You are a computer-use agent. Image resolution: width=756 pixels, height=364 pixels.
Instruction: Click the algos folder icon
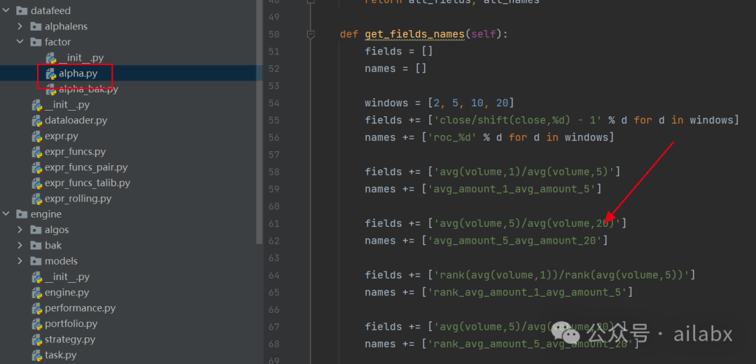(x=36, y=230)
